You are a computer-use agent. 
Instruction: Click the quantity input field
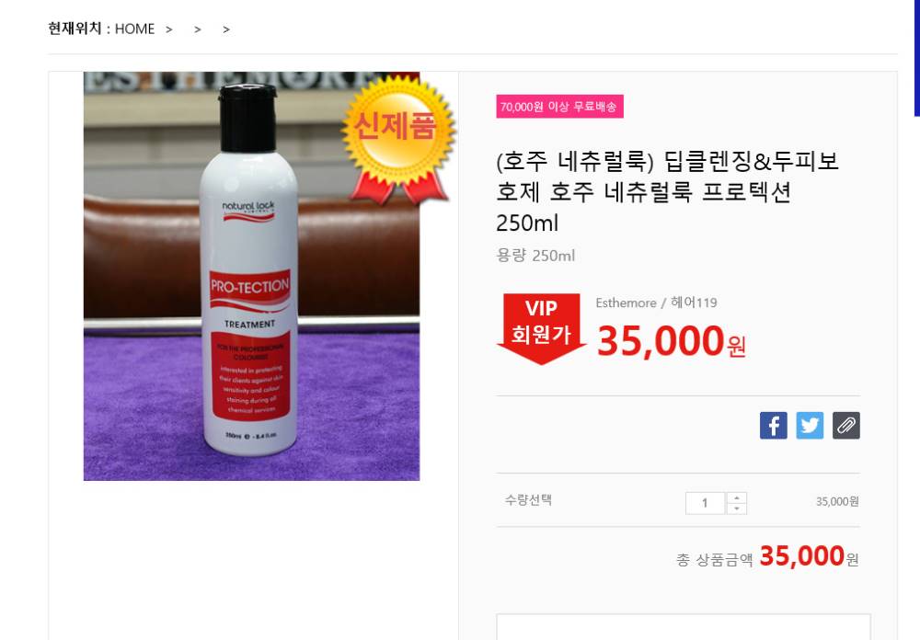pos(706,503)
